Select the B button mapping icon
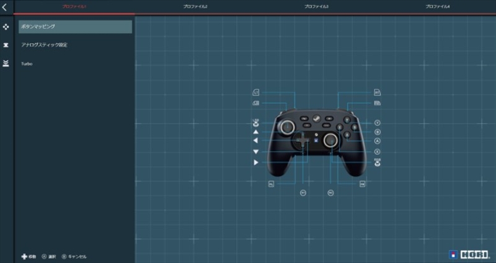The width and height of the screenshot is (496, 263). tap(377, 132)
